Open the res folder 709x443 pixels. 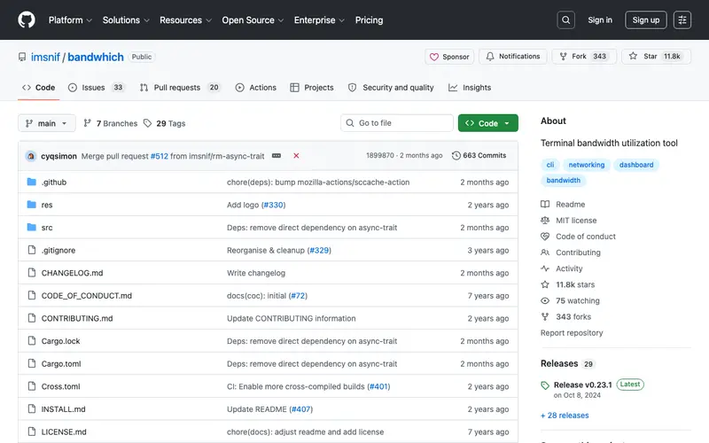(x=47, y=205)
